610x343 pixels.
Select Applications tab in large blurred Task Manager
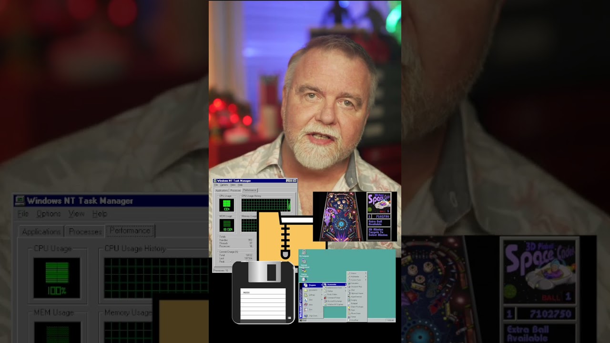click(41, 232)
